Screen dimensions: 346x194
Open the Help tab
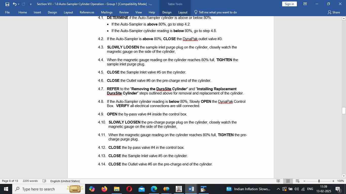click(152, 12)
